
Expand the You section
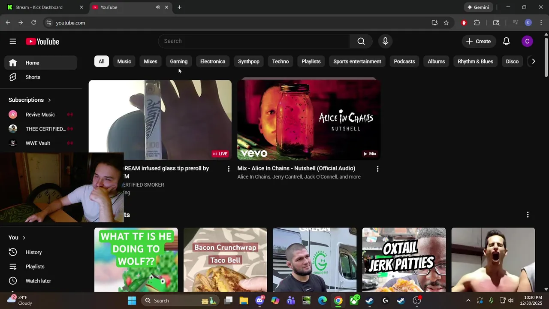(17, 237)
